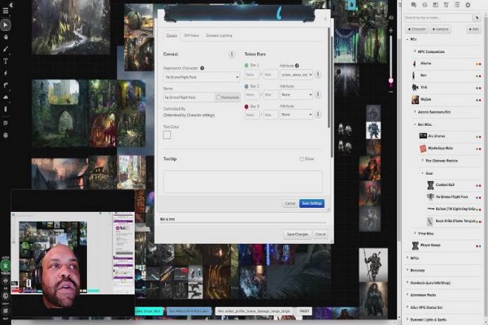Activate the Text tool (T icon)
The height and width of the screenshot is (325, 488).
[6, 61]
